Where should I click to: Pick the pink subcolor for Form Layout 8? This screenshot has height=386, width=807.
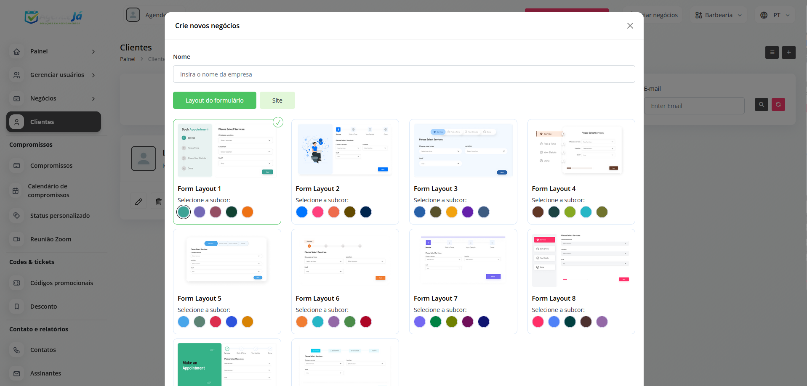(538, 322)
